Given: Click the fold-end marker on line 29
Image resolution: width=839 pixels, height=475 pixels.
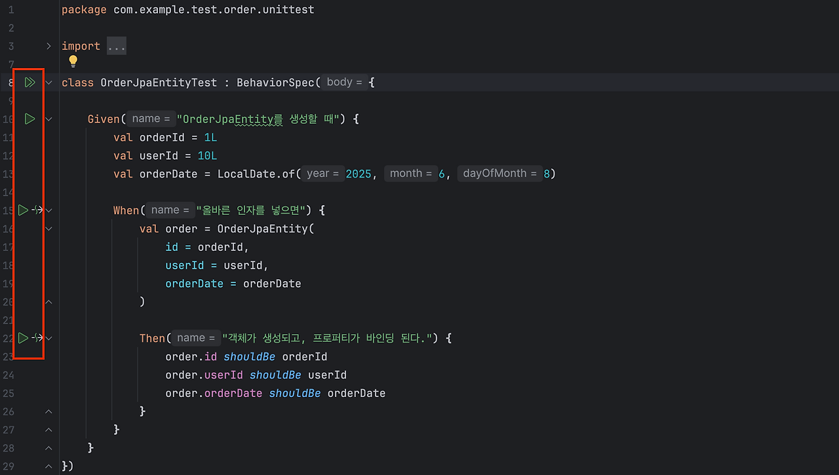Looking at the screenshot, I should (49, 466).
